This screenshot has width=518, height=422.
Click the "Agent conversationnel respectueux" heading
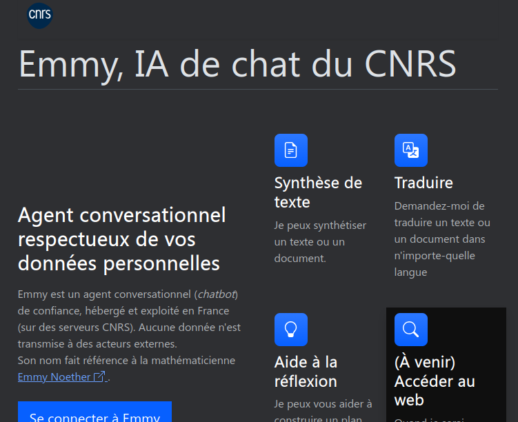(x=121, y=239)
